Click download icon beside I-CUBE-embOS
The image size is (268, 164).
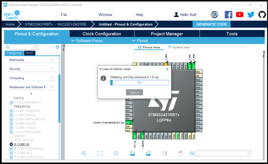tap(11, 123)
